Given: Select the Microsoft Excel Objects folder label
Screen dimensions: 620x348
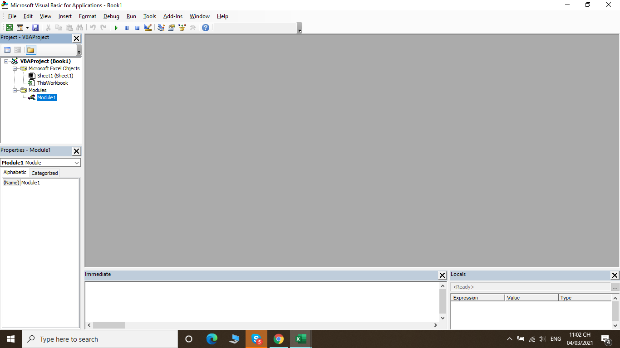Looking at the screenshot, I should click(54, 68).
